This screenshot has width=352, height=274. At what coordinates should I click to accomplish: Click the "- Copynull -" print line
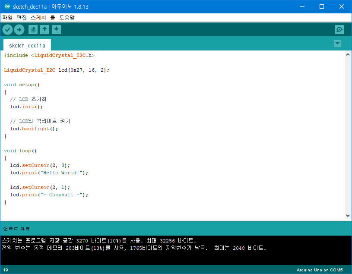(49, 195)
